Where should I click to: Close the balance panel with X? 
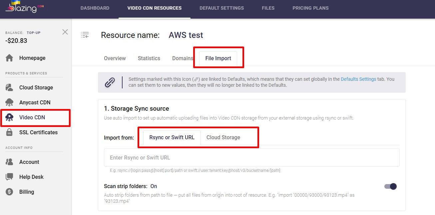[x=65, y=32]
